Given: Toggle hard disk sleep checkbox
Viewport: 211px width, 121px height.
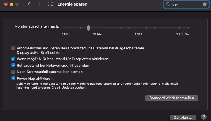Looking at the screenshot, I should tap(13, 59).
